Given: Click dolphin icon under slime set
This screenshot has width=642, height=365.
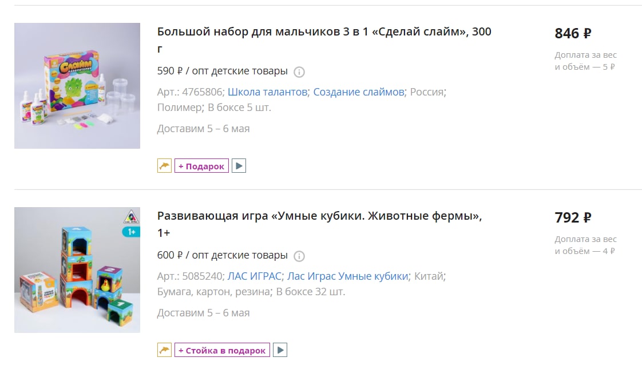Looking at the screenshot, I should (164, 166).
